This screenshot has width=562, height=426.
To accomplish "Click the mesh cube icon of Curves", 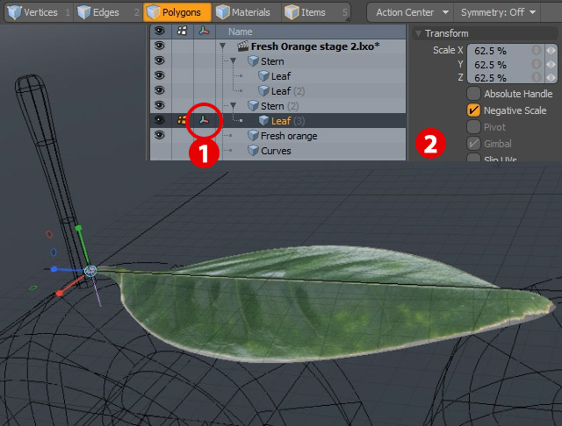I will pyautogui.click(x=253, y=151).
